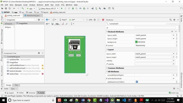This screenshot has height=103, width=183.
Task: Click the Search Everywhere magnifier in toolbar
Action: (x=113, y=9)
